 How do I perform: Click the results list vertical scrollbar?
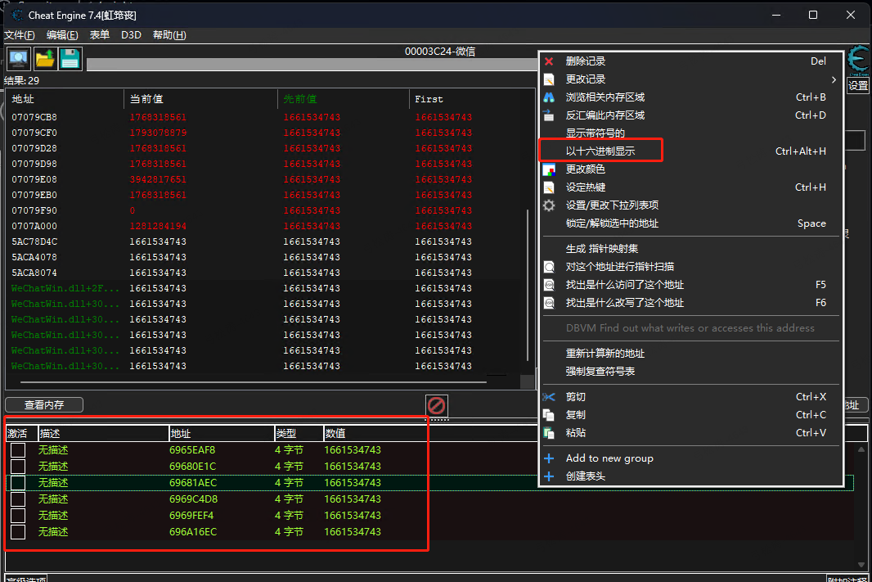(x=527, y=286)
